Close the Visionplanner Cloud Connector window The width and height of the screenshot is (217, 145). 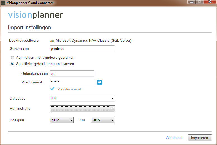point(210,2)
